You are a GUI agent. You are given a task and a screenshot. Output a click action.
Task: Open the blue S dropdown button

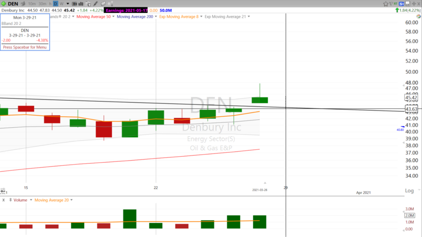pos(401,4)
